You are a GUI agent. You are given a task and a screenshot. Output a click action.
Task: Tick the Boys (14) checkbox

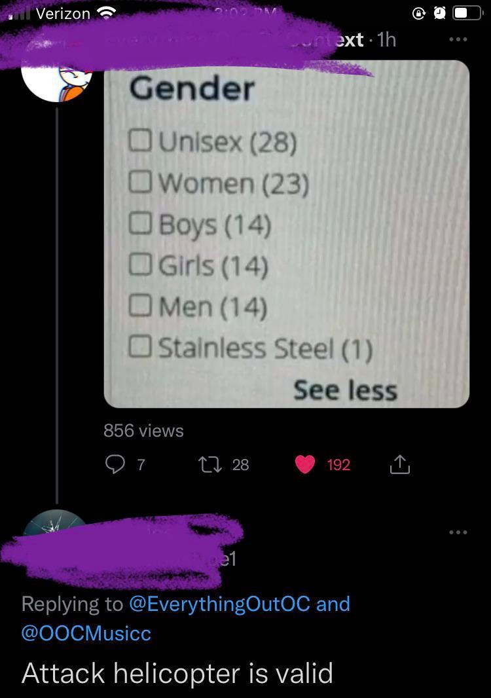[140, 223]
